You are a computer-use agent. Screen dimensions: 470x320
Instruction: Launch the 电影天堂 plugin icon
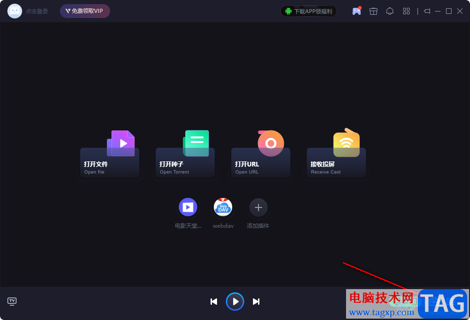click(188, 207)
